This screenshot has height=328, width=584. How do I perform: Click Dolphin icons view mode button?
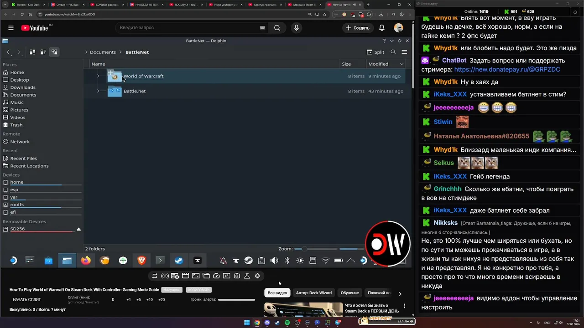tap(32, 52)
